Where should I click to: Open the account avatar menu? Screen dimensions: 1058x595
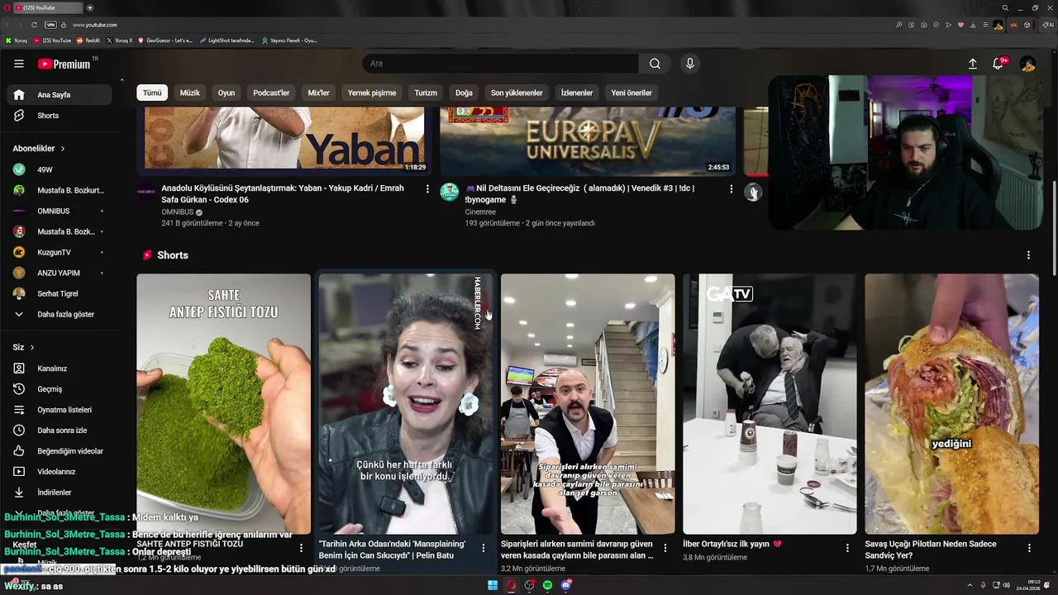[x=1027, y=64]
